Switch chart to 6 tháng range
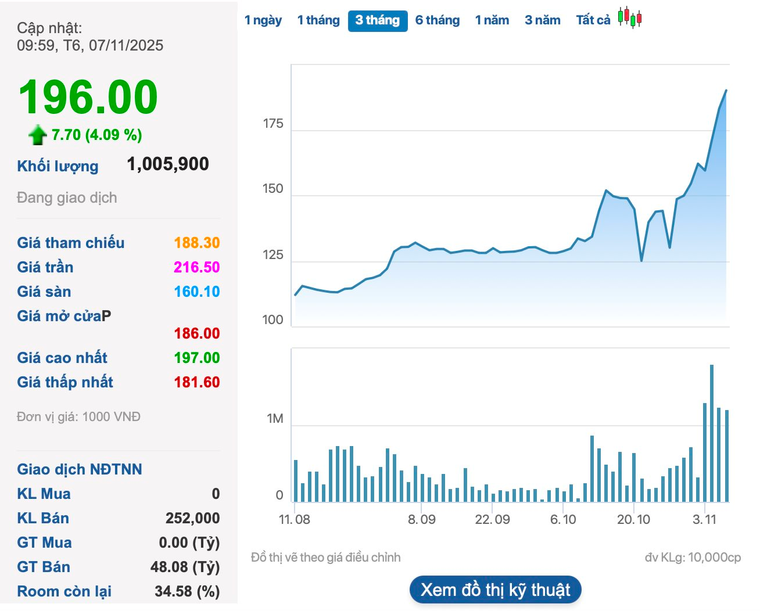This screenshot has height=611, width=760. [438, 20]
